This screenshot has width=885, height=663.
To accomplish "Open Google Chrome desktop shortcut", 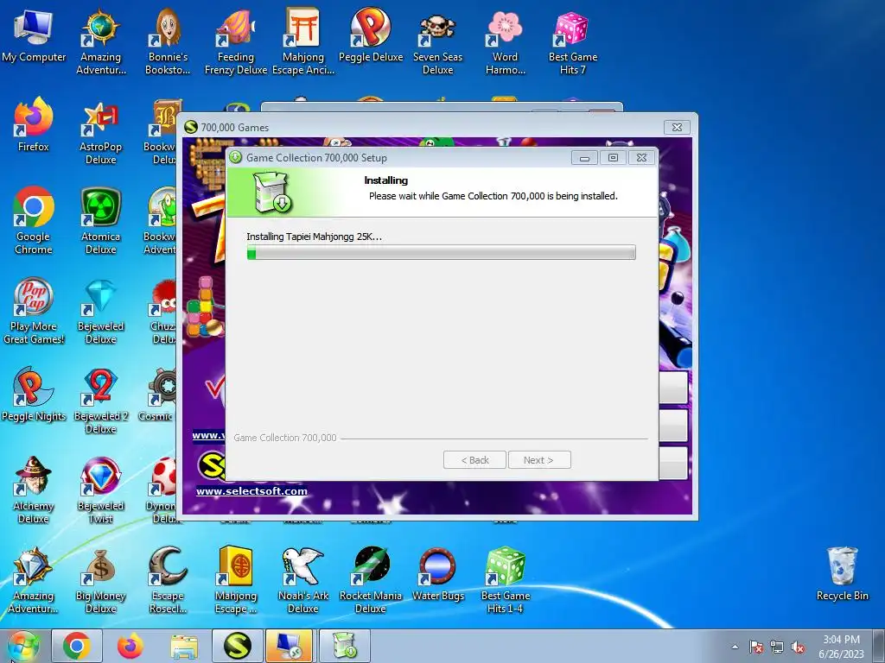I will (34, 221).
